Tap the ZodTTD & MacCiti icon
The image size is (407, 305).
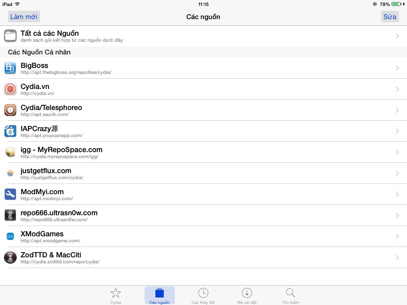pos(10,257)
